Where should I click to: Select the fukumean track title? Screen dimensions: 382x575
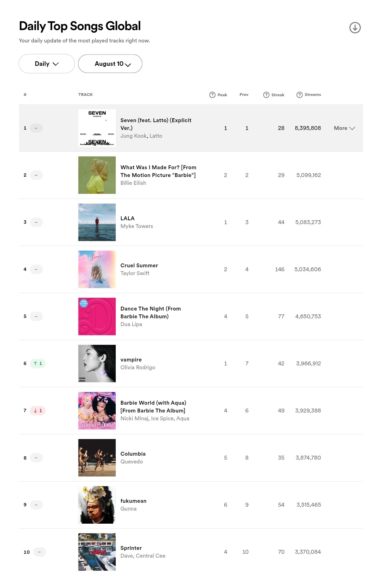pos(133,501)
